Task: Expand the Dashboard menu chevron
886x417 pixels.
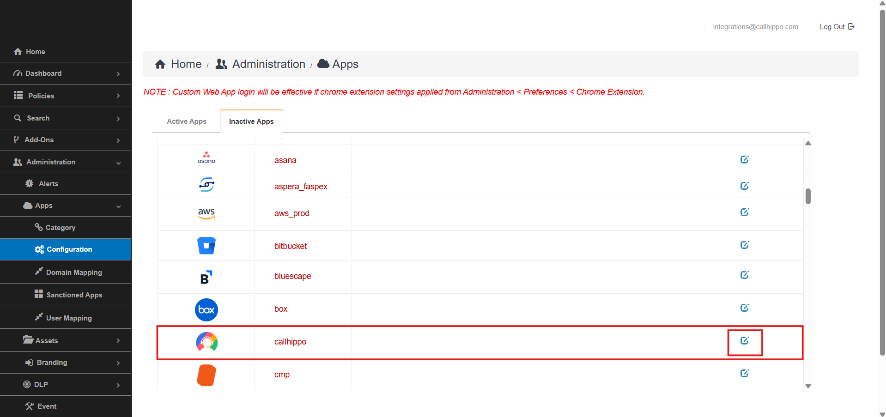Action: pos(118,74)
